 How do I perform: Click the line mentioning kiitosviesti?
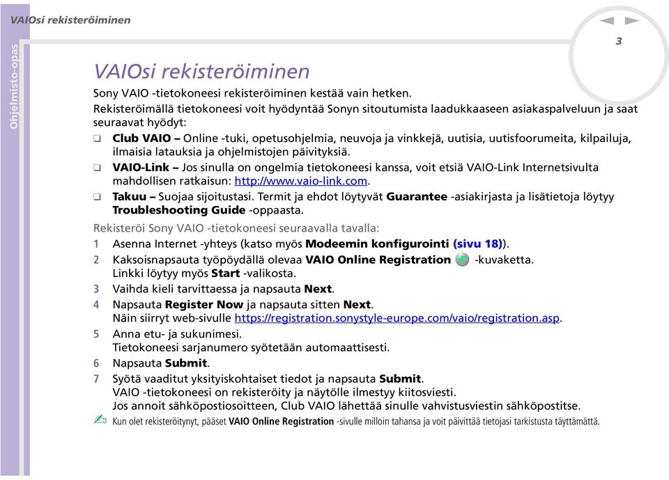coord(284,392)
